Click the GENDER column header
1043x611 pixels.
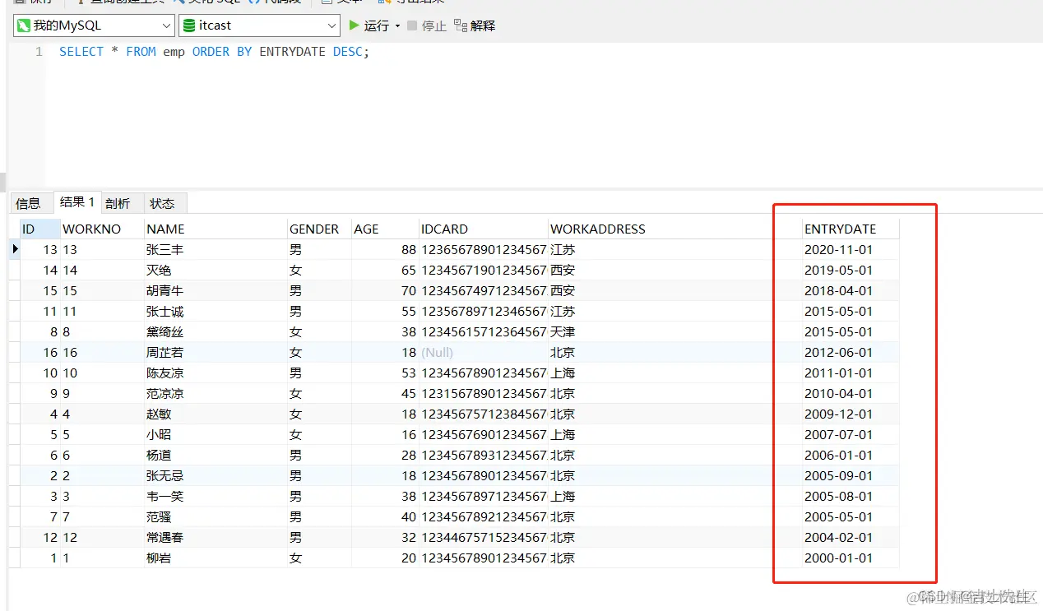tap(319, 229)
